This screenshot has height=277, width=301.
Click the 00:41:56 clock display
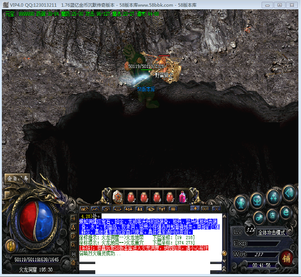[261, 265]
